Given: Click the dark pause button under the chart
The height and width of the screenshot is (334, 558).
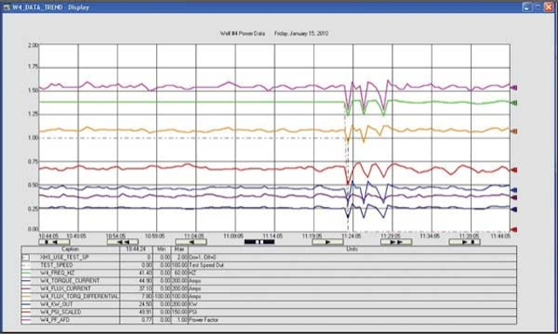Looking at the screenshot, I should [260, 242].
